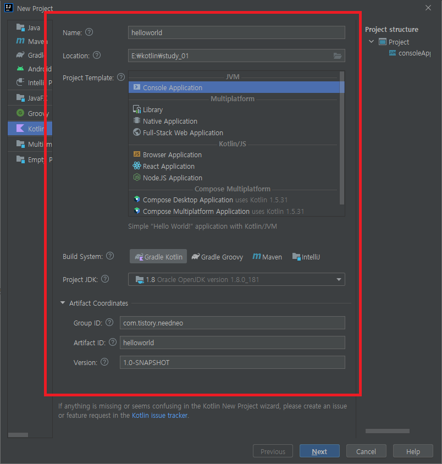
Task: Open help for the Name field
Action: coord(89,32)
